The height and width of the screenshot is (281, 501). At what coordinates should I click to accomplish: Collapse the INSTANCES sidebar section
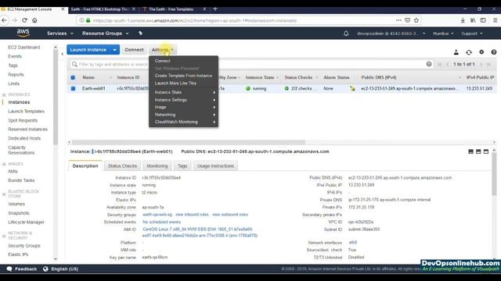(4, 94)
